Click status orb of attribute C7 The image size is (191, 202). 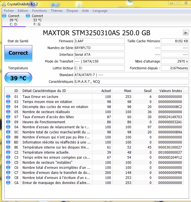coord(8,173)
